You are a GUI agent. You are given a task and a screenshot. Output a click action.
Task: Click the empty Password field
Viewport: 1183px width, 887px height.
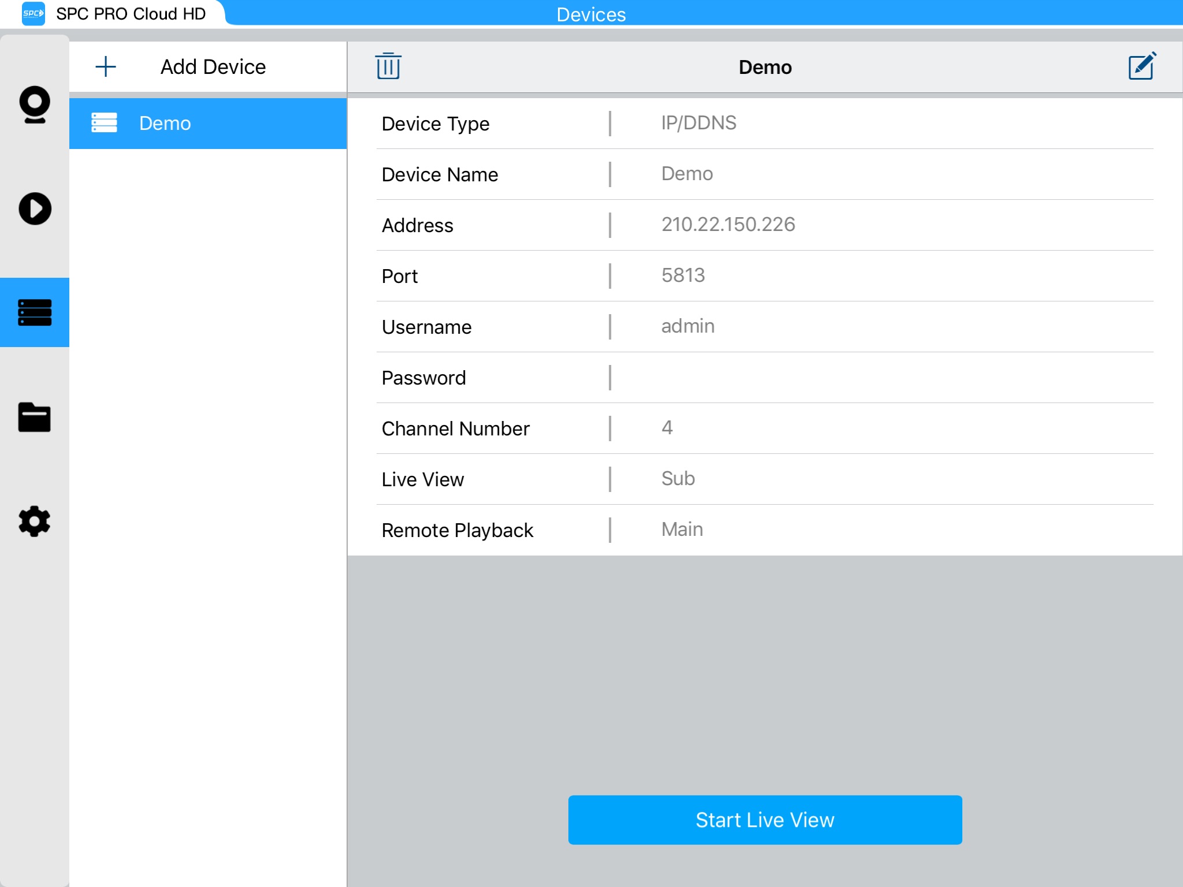pyautogui.click(x=866, y=378)
